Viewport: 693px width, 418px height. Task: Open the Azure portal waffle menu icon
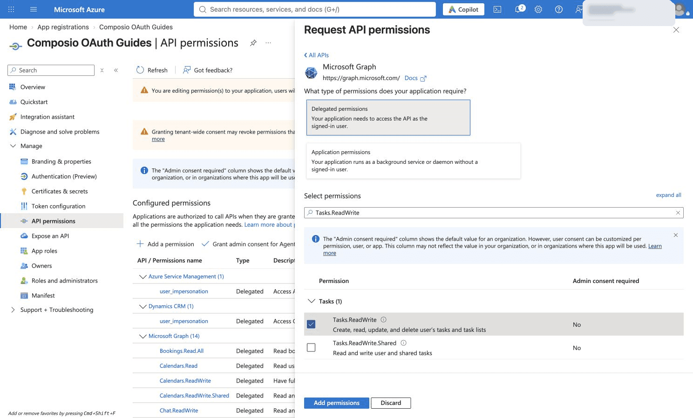click(x=11, y=9)
